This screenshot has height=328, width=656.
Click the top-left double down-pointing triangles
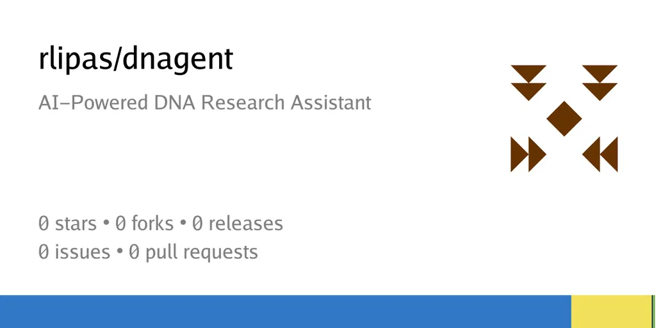529,83
